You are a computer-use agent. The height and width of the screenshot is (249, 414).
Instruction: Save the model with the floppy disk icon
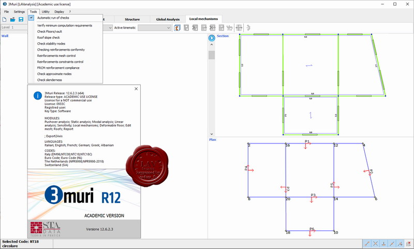point(21,20)
